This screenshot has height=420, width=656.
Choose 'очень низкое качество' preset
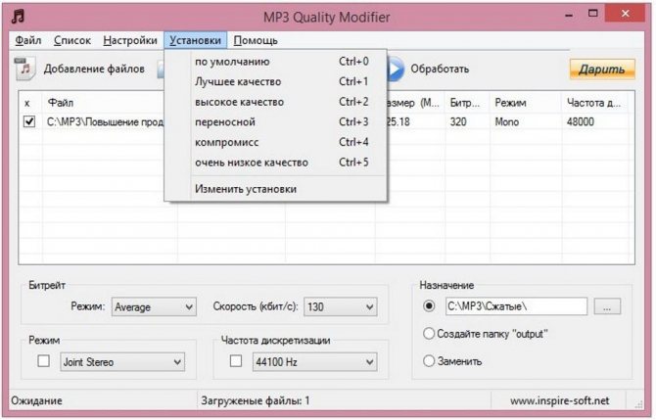point(276,163)
